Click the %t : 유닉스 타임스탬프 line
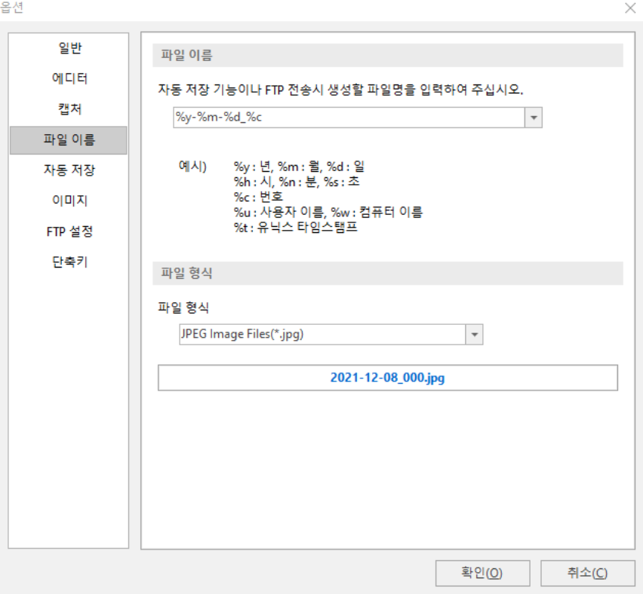The height and width of the screenshot is (594, 643). pyautogui.click(x=296, y=228)
